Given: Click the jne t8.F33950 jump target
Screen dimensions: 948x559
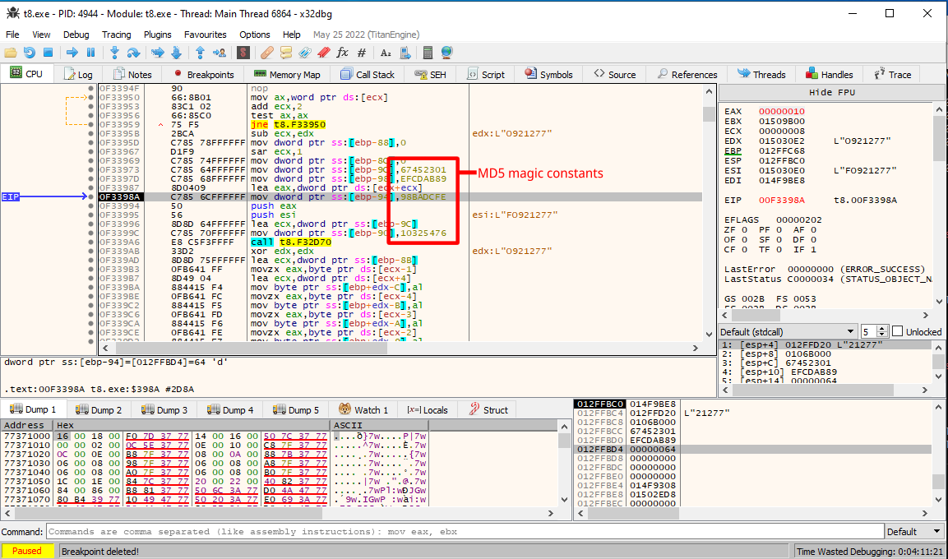Looking at the screenshot, I should pos(300,124).
